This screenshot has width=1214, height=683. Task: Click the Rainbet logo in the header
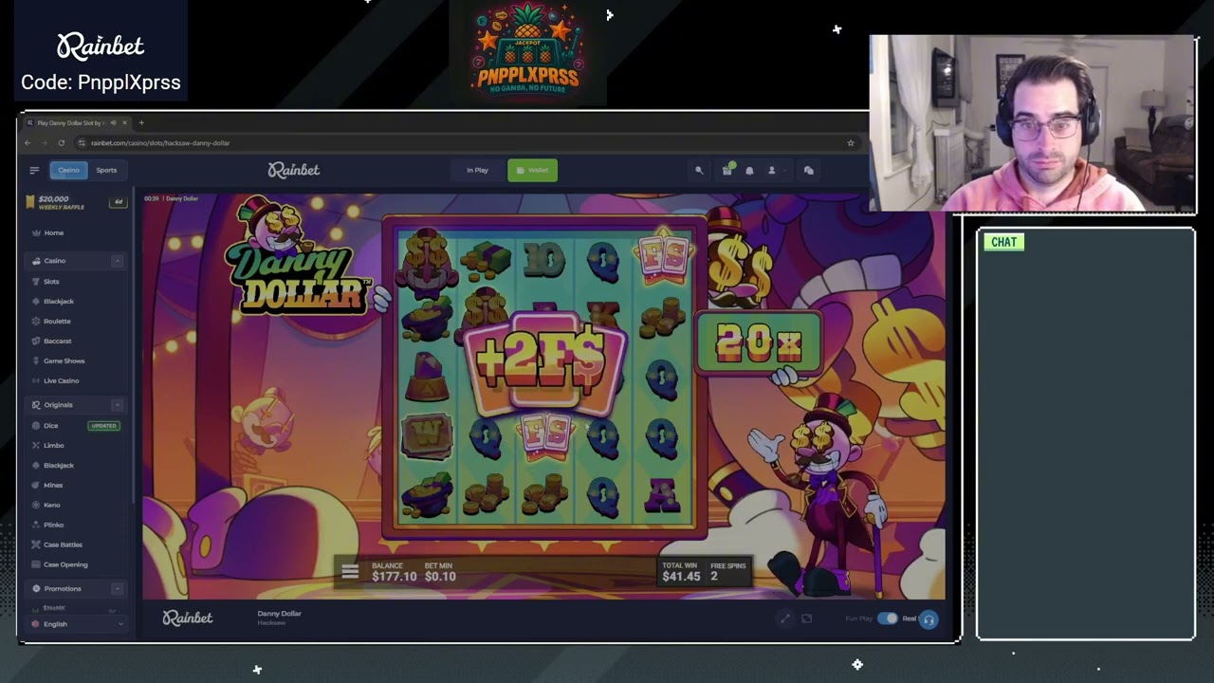coord(294,171)
